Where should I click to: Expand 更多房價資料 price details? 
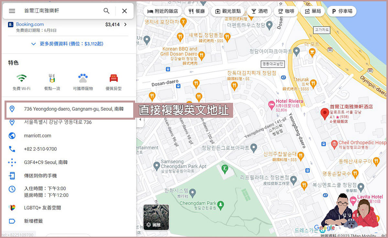coord(68,44)
